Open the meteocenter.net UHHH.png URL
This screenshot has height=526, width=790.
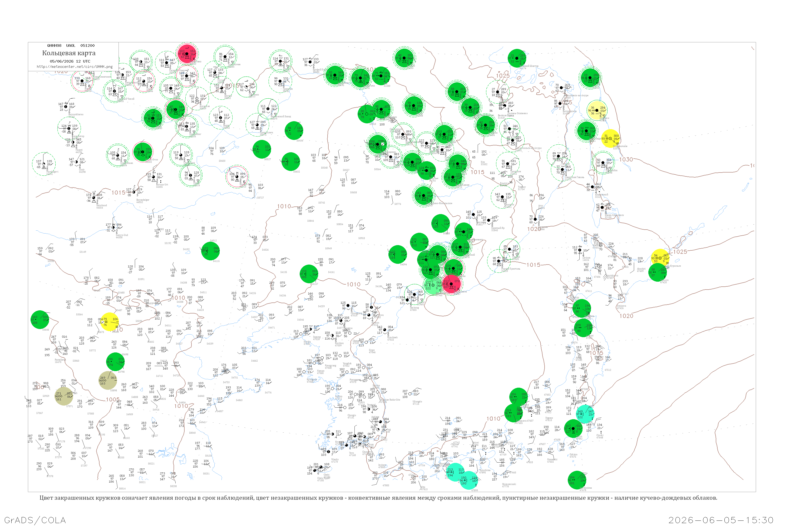(x=75, y=67)
